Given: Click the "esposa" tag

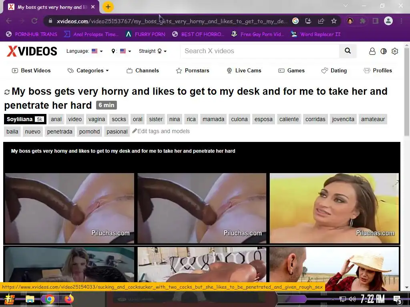Looking at the screenshot, I should 263,119.
